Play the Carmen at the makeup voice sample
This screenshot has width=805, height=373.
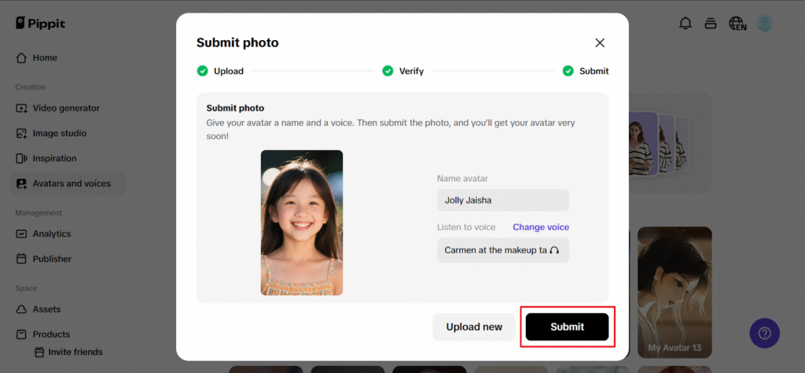click(503, 250)
